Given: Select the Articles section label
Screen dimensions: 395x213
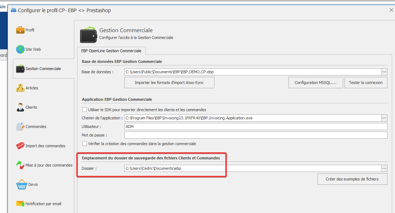Looking at the screenshot, I should [x=32, y=88].
